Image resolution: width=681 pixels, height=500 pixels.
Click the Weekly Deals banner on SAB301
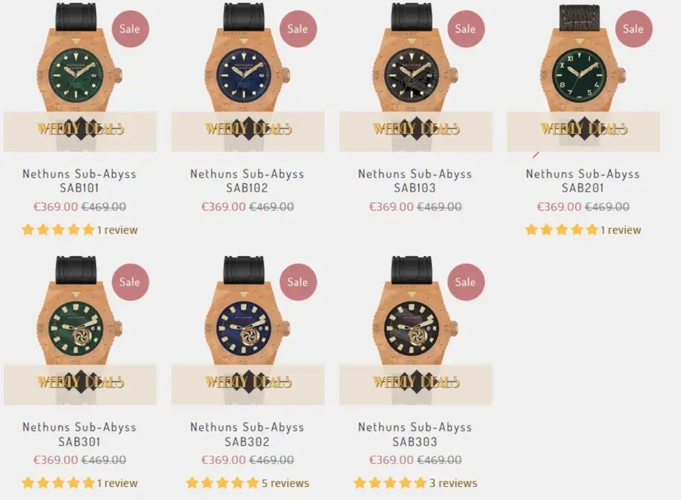80,382
